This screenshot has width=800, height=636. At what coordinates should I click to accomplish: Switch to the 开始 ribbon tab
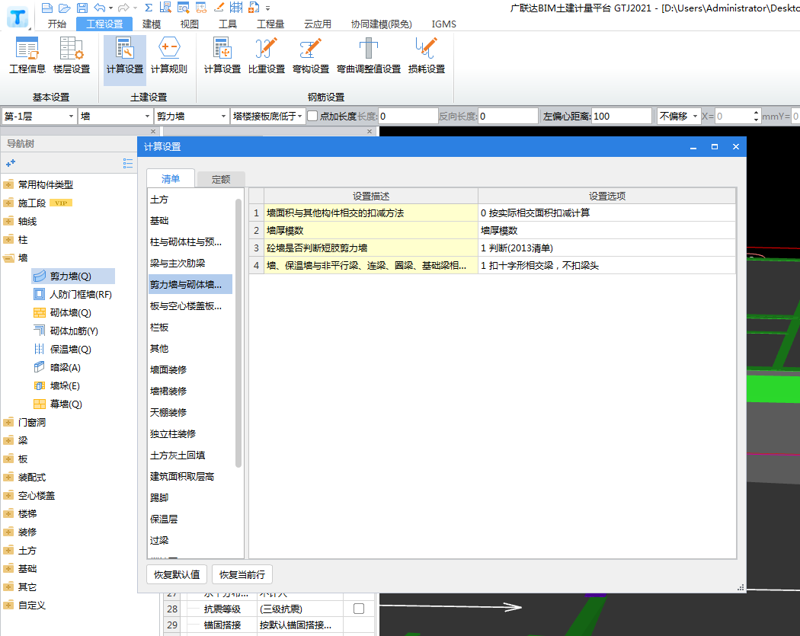click(x=56, y=24)
